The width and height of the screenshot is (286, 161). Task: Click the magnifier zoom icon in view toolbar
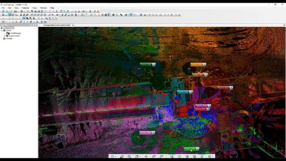129,157
